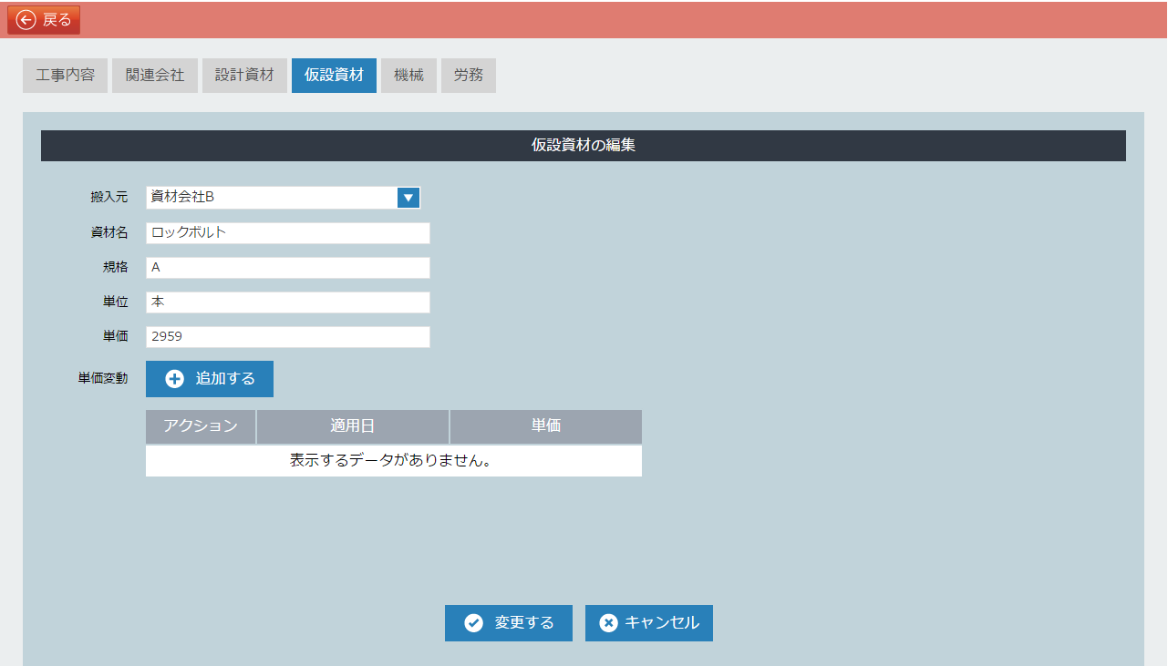
Task: Click the キャンセル button
Action: tap(649, 623)
